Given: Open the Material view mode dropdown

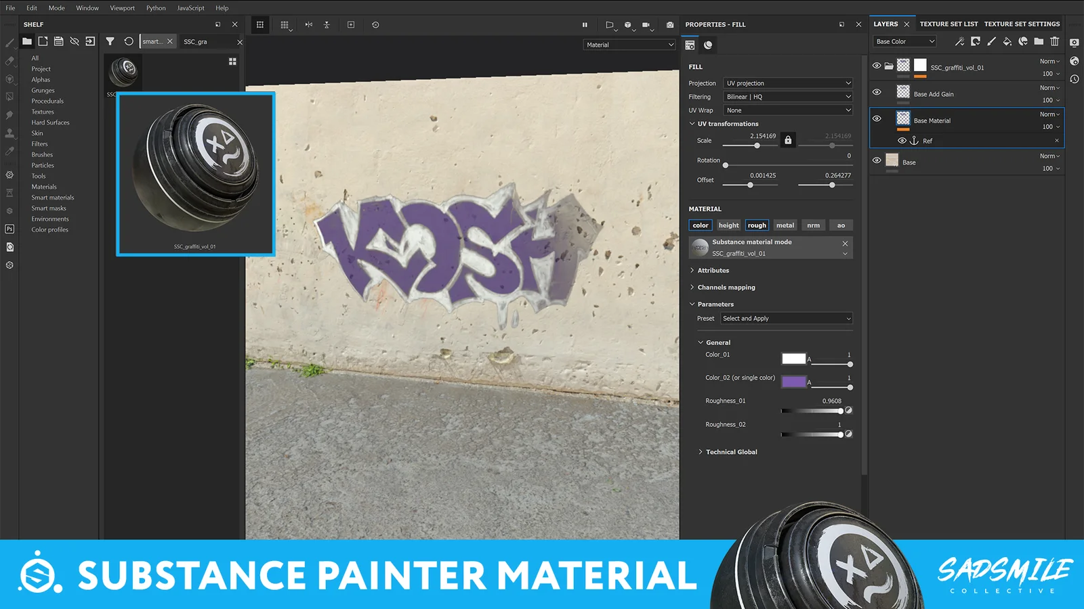Looking at the screenshot, I should [629, 45].
